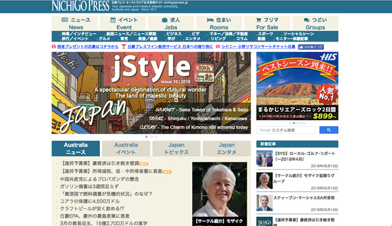Click the 旅行/イベント subnav link

pyautogui.click(x=75, y=39)
